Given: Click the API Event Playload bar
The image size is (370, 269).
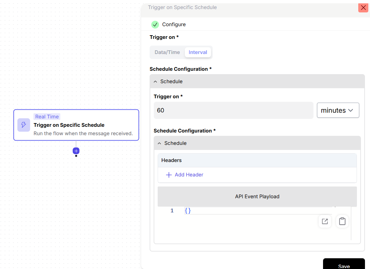Looking at the screenshot, I should tap(257, 197).
